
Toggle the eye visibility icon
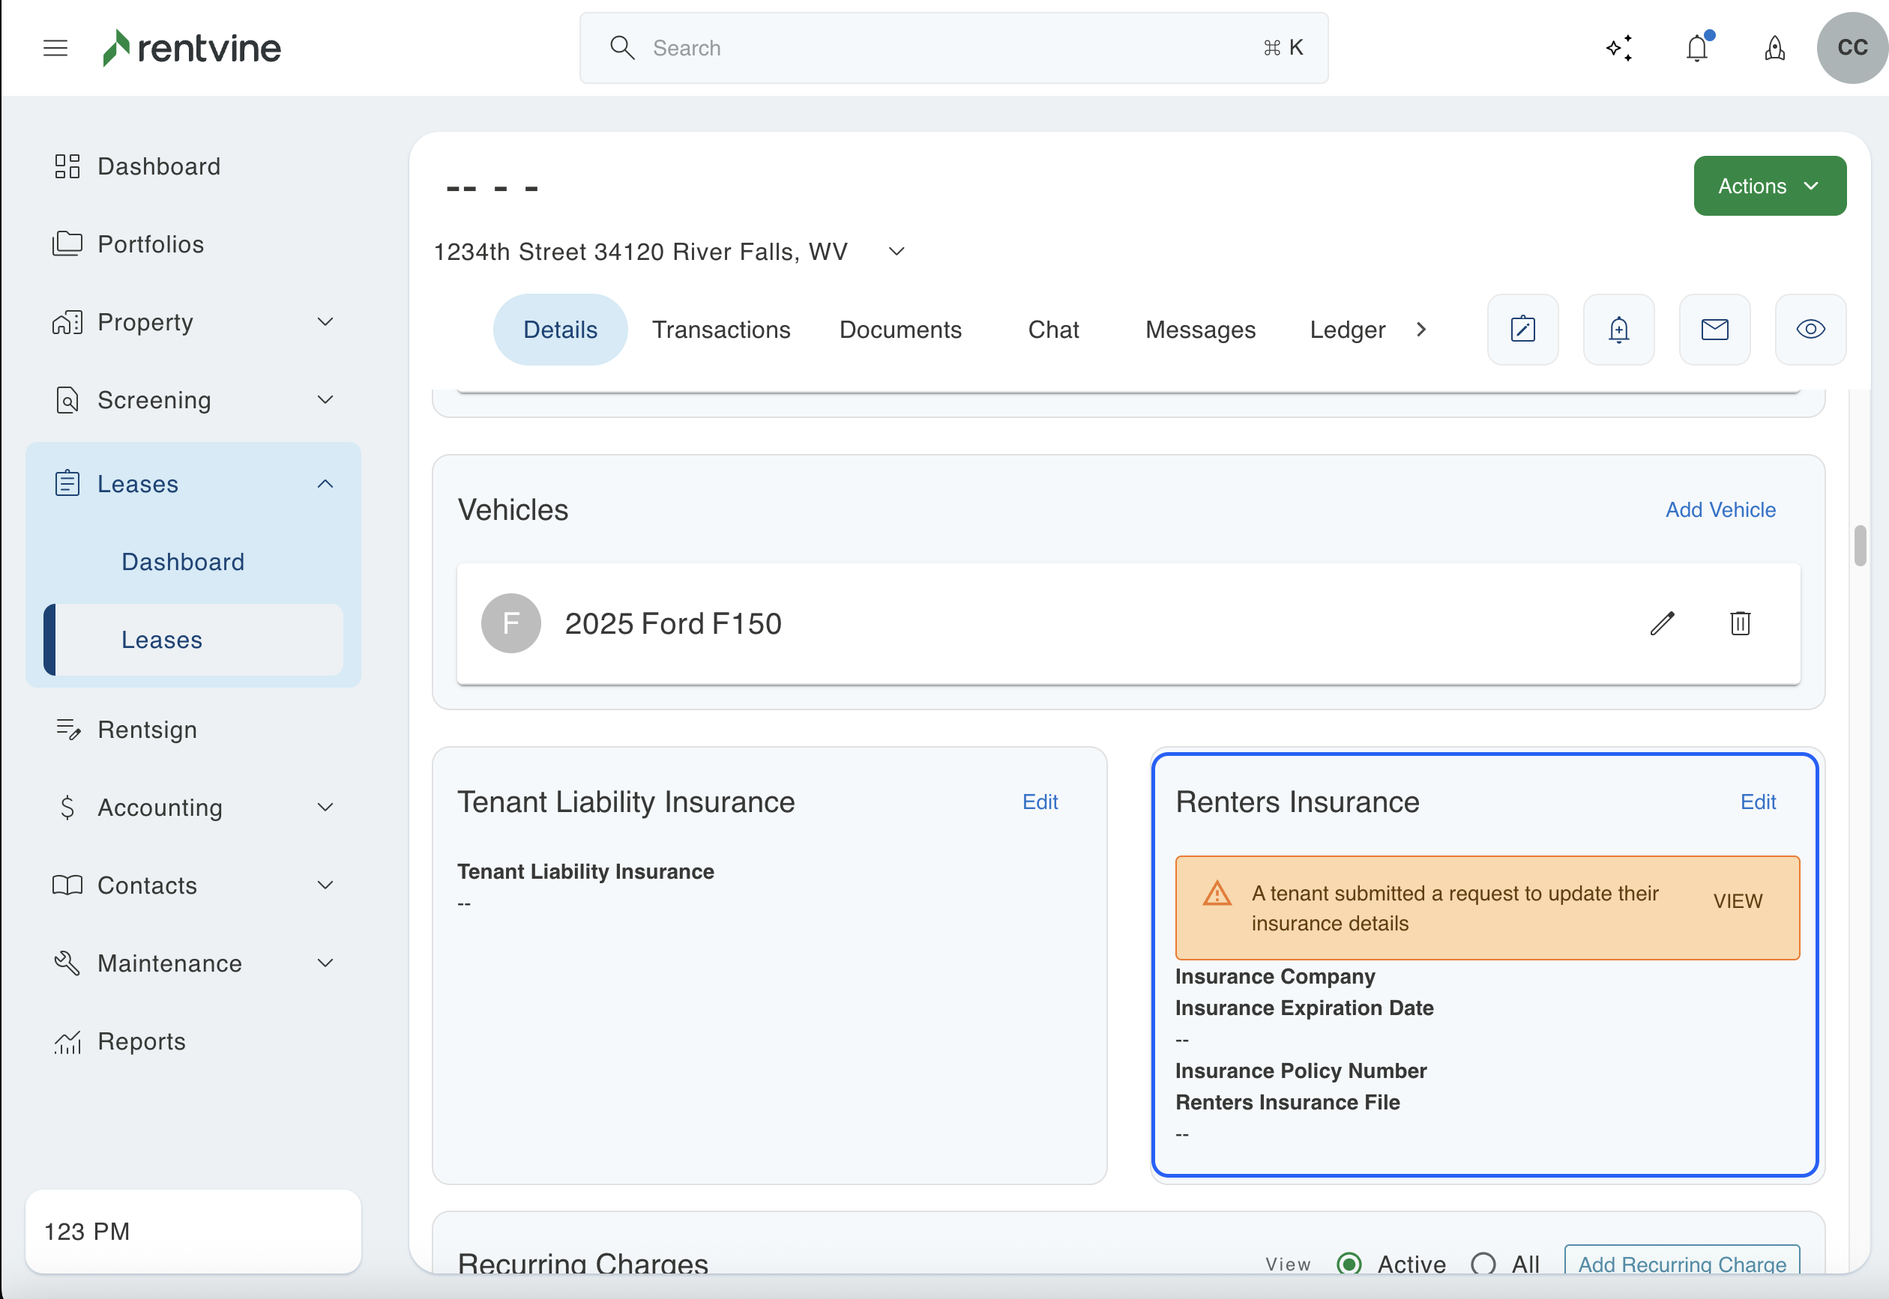tap(1810, 330)
